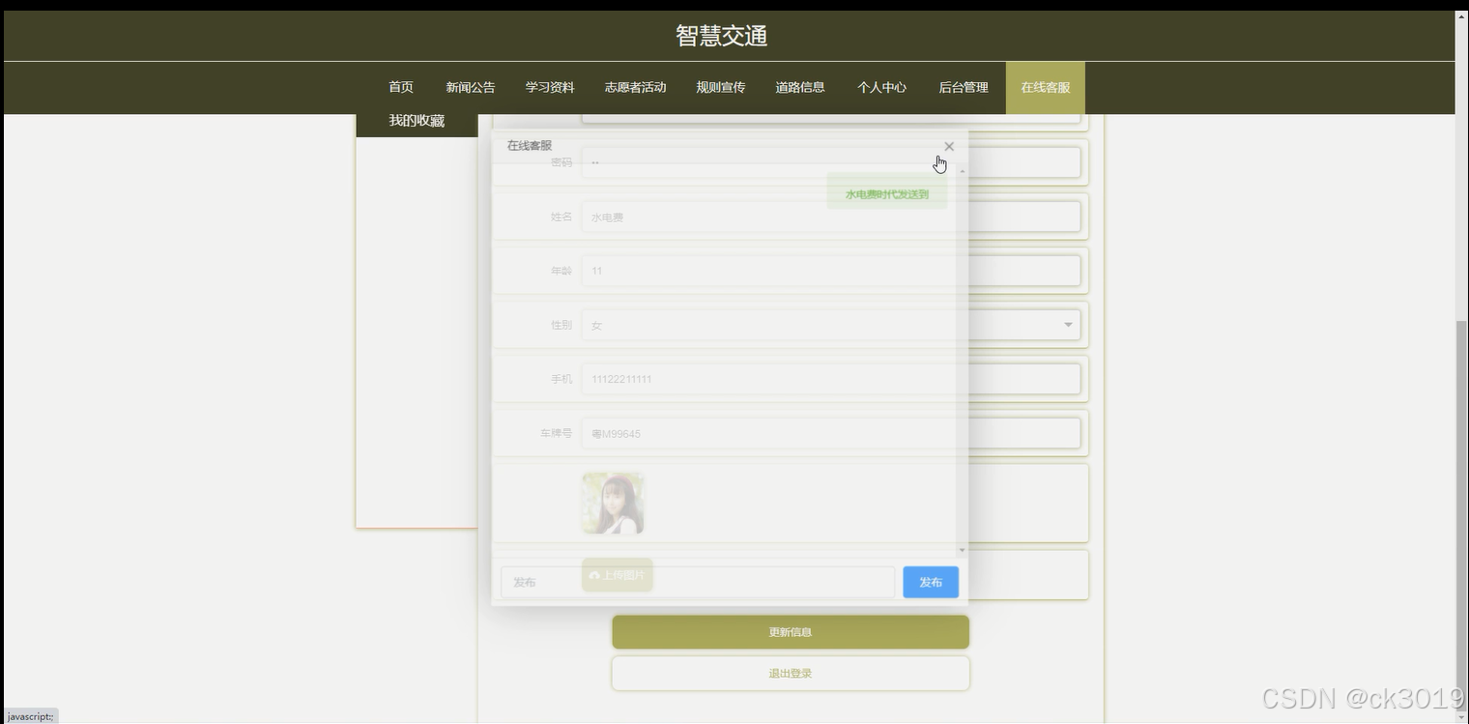Screen dimensions: 1469x724
Task: Click the 发布 message input field
Action: click(x=698, y=582)
